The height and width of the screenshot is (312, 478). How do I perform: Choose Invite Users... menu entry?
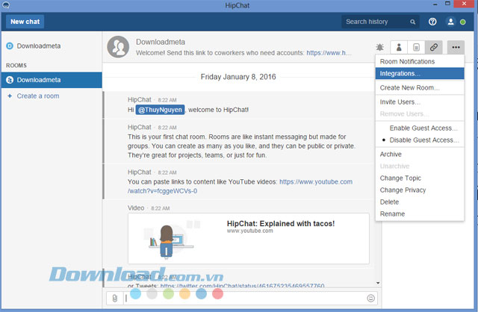(420, 102)
